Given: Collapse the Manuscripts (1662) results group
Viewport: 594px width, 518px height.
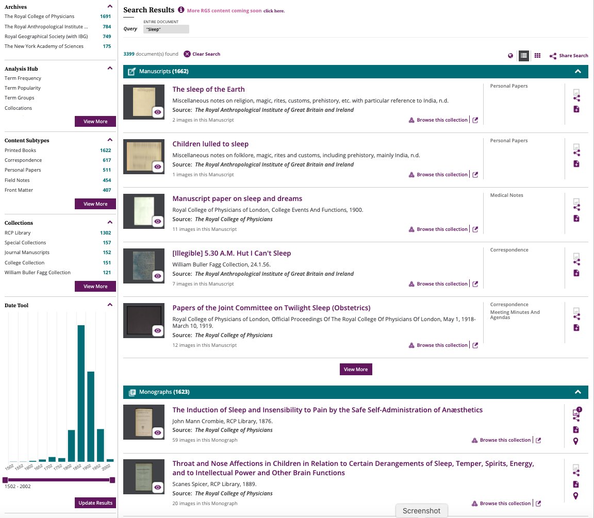Looking at the screenshot, I should coord(577,71).
